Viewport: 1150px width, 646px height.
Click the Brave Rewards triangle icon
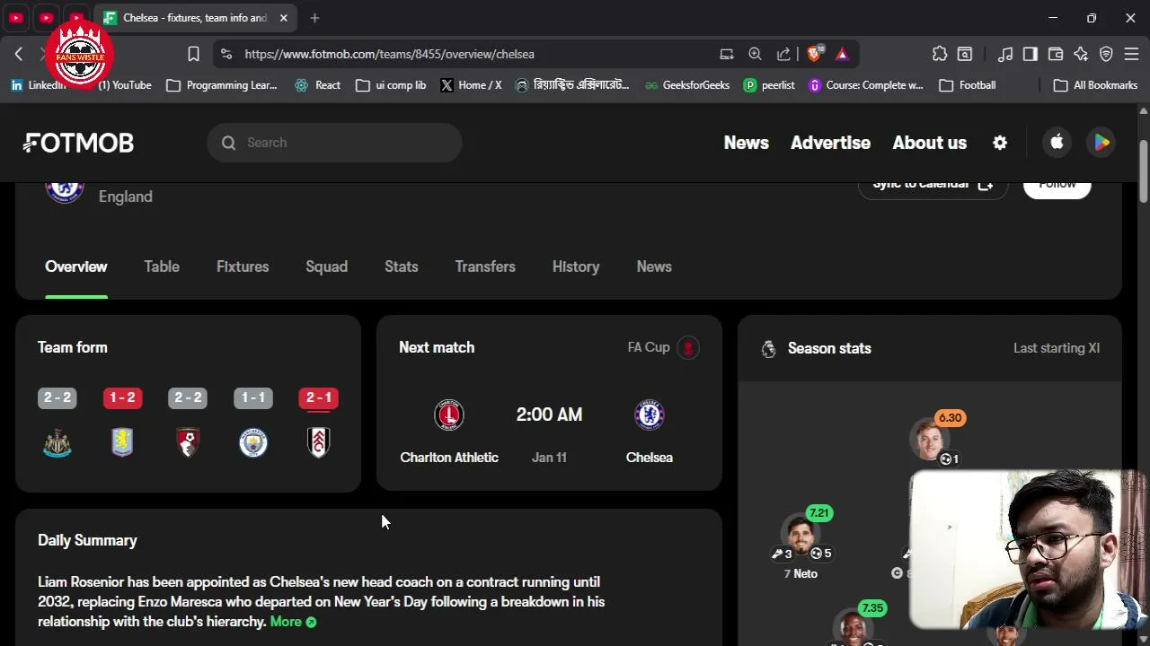(842, 54)
